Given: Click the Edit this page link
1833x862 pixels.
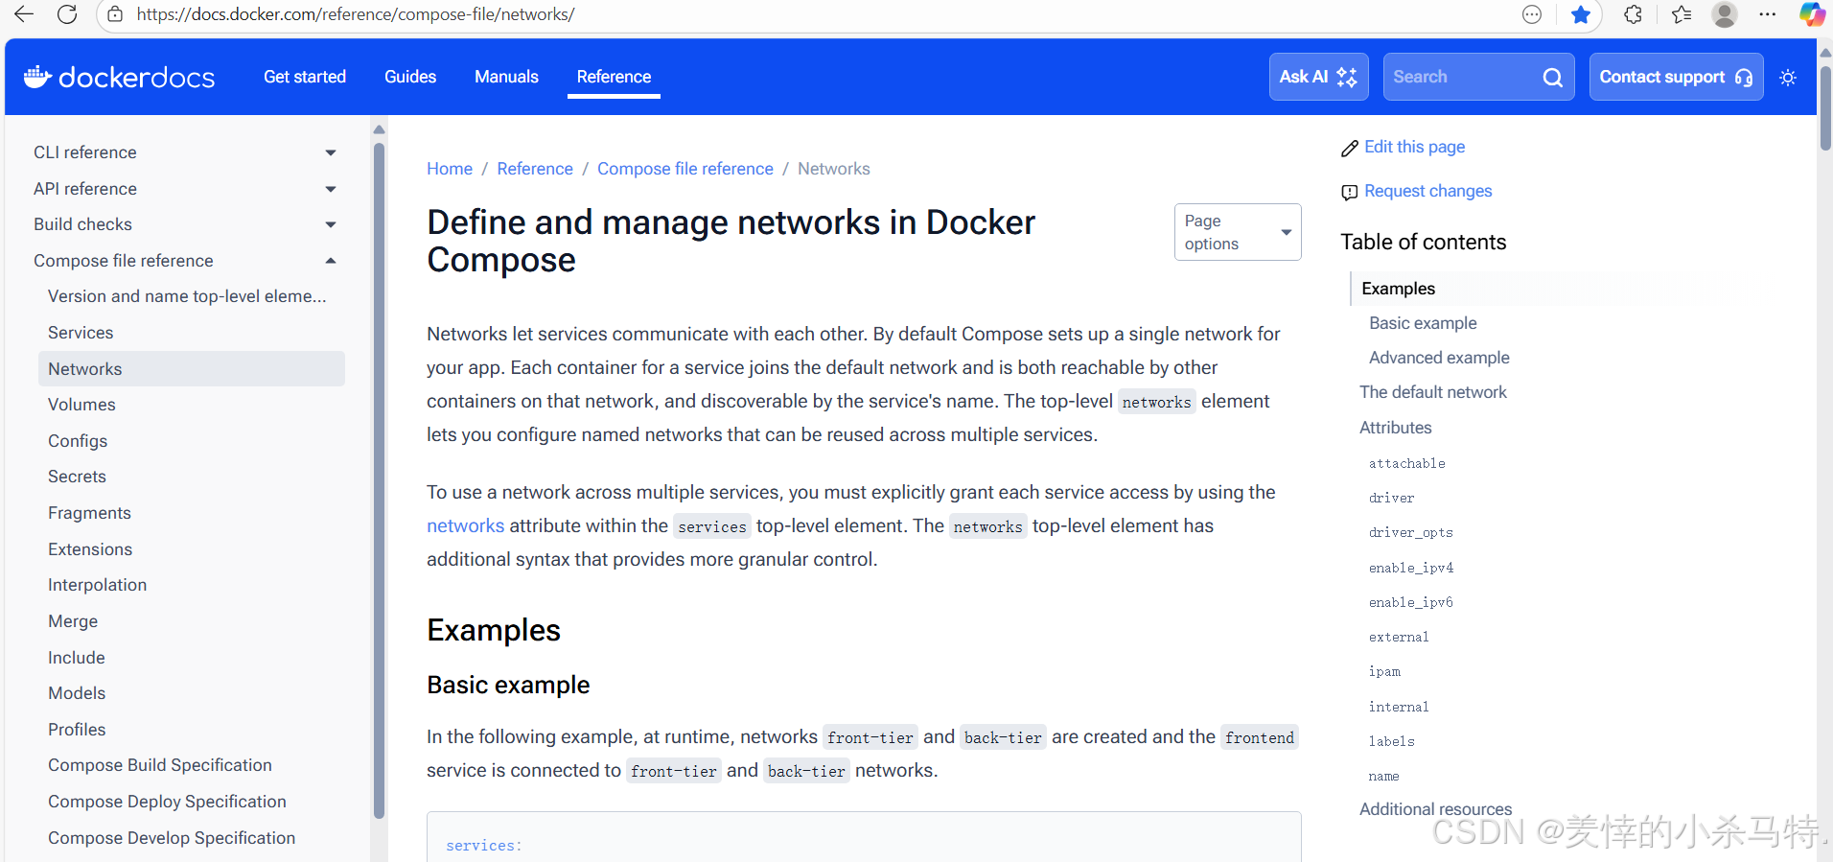Looking at the screenshot, I should tap(1414, 147).
